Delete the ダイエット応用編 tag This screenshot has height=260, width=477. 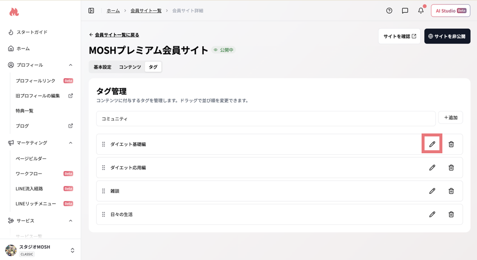coord(451,168)
